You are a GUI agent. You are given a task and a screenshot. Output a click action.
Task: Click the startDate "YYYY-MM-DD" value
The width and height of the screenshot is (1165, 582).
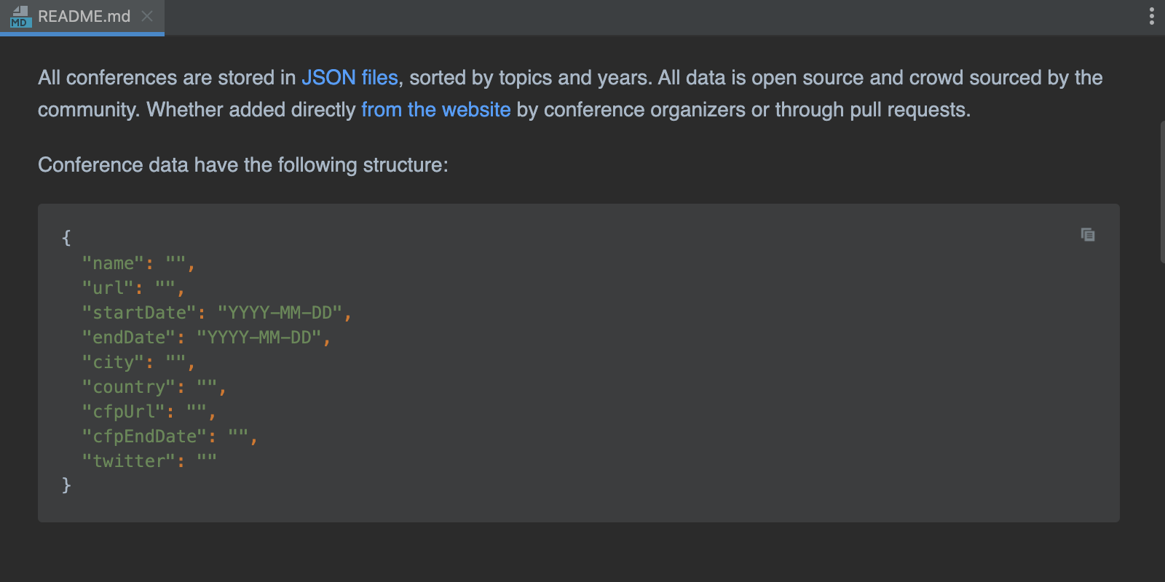(280, 313)
